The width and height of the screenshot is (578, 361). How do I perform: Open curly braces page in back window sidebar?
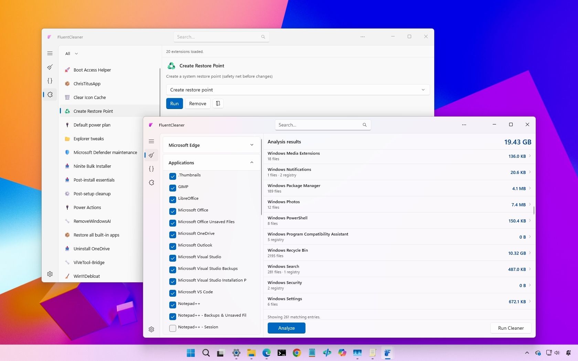click(x=50, y=81)
